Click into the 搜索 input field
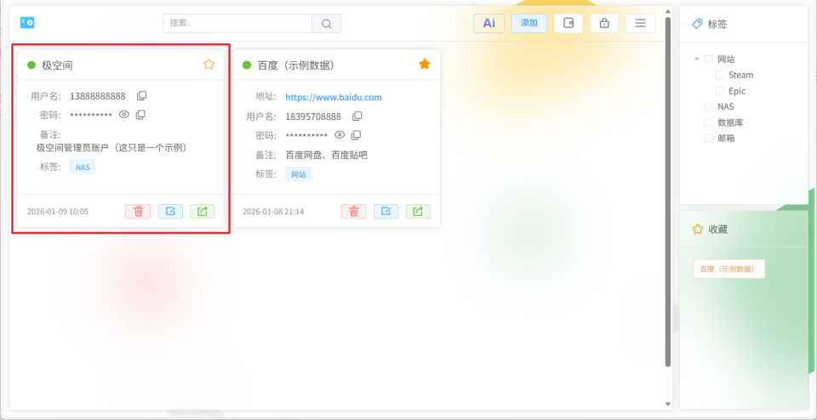 [237, 24]
